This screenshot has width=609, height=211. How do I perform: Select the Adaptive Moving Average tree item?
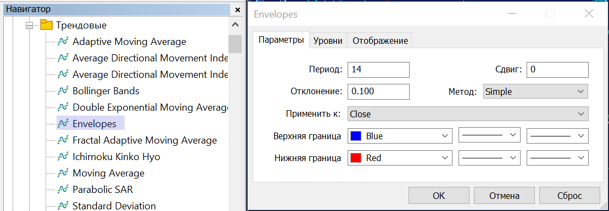[130, 42]
